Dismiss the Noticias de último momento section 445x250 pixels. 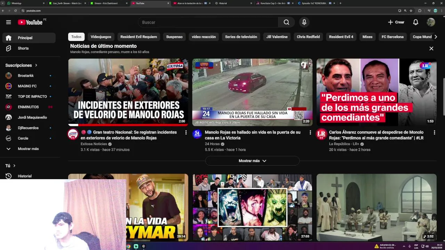[431, 49]
